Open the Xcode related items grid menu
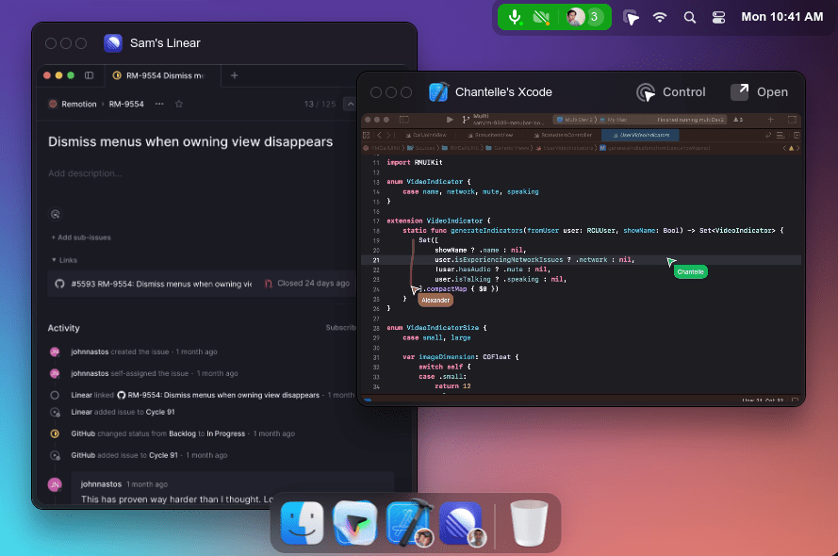Viewport: 838px width, 556px height. click(x=366, y=135)
